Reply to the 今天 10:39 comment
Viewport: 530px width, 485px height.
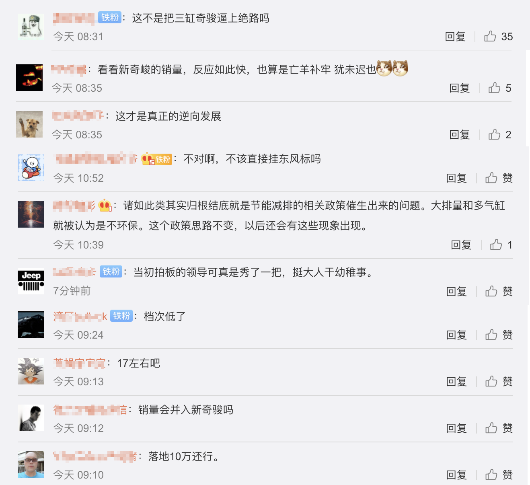pyautogui.click(x=461, y=245)
